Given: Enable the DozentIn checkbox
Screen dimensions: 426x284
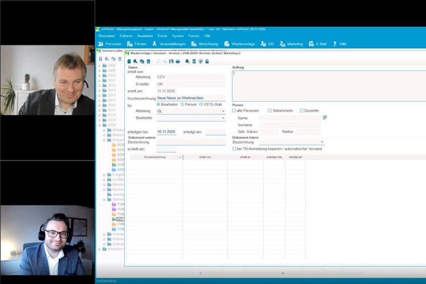Looking at the screenshot, I should (x=302, y=111).
